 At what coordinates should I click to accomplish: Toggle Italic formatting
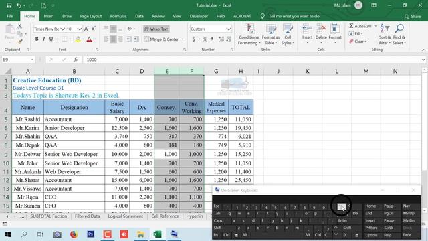(x=43, y=39)
